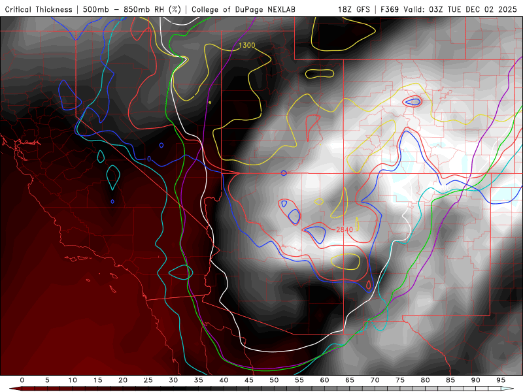This screenshot has width=523, height=392.
Task: Click the "15" value on the color scale
Action: click(97, 380)
